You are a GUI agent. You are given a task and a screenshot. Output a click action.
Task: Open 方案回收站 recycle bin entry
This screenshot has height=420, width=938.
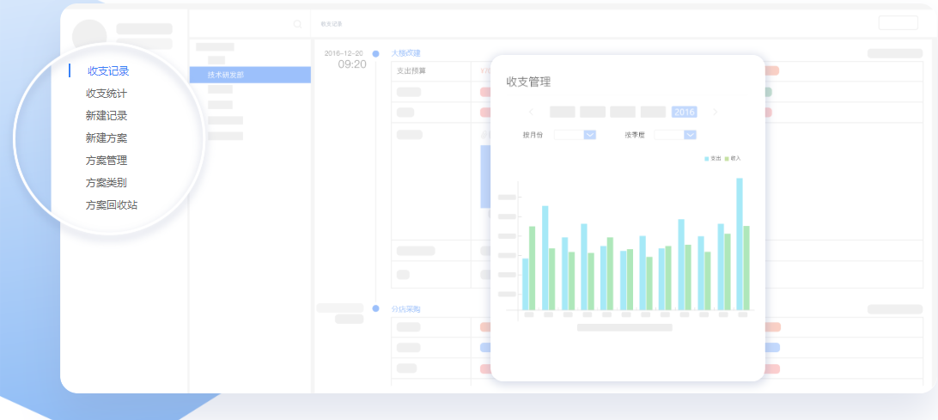point(112,205)
